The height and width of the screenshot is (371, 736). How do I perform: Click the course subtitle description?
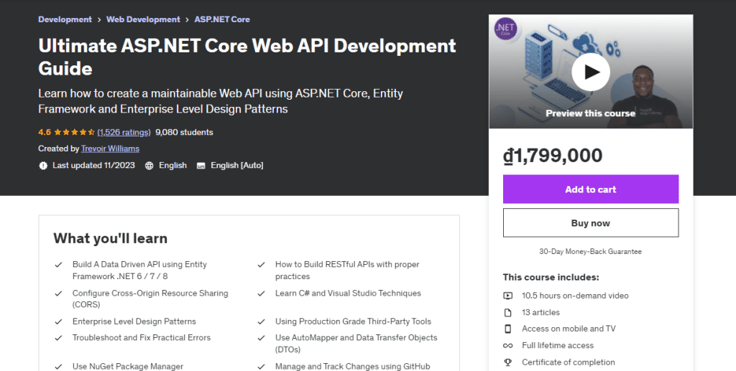pyautogui.click(x=221, y=101)
